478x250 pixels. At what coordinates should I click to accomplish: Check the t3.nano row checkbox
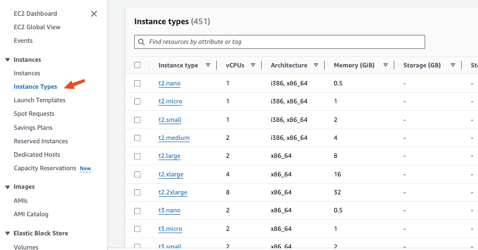pos(138,211)
